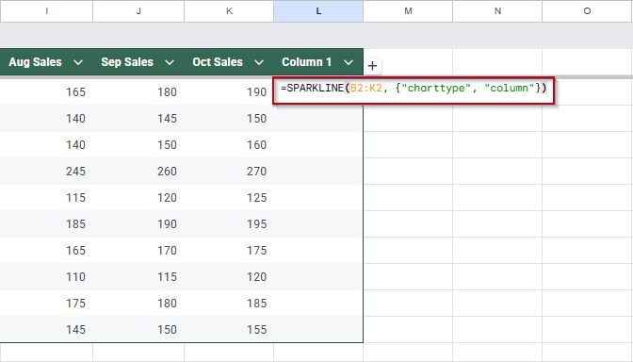Select column header J

[138, 11]
